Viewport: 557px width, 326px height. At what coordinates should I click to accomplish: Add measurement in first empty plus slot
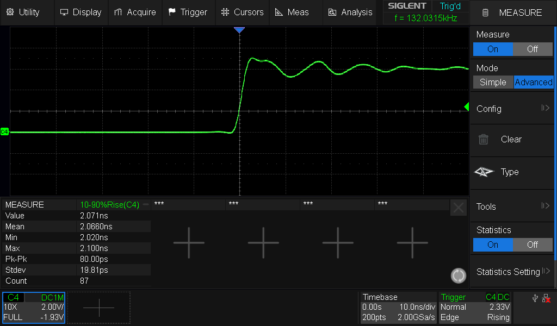189,242
